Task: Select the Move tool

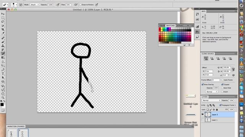Action: coord(3,14)
